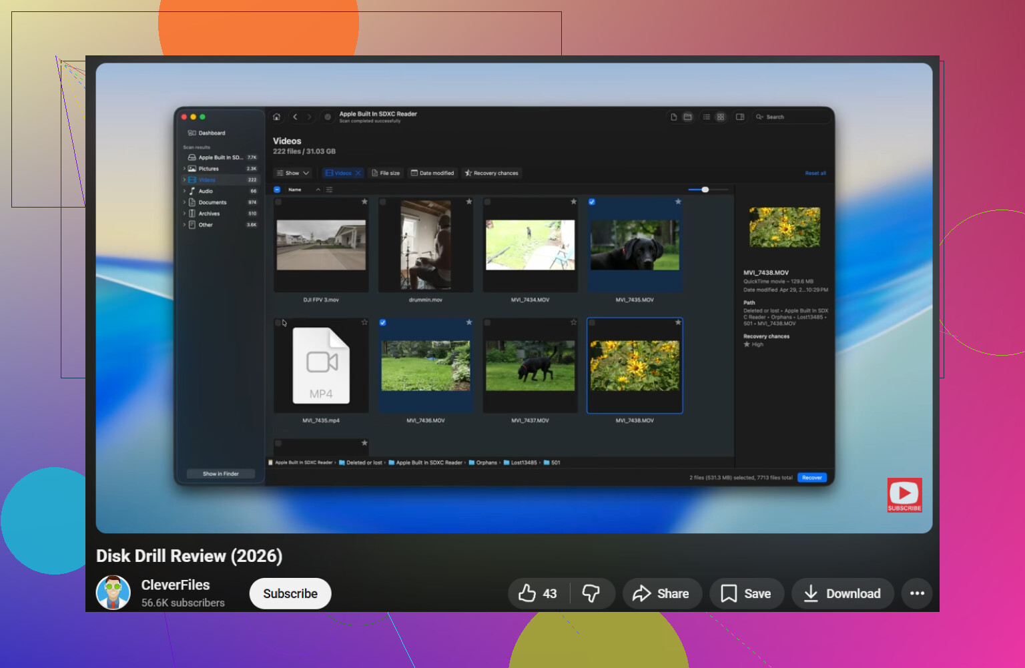
Task: Uncheck the MVI_7436.MOV checkbox
Action: pos(383,322)
